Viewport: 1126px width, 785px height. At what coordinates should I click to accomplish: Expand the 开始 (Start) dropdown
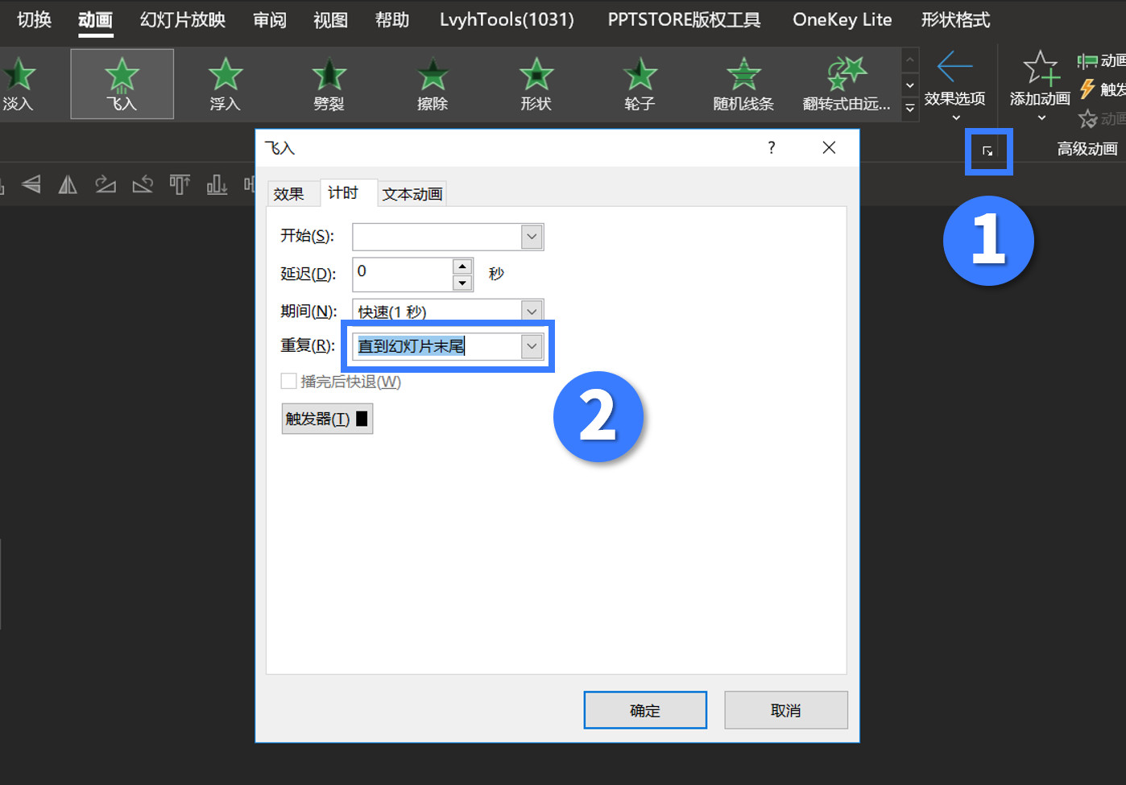(x=531, y=237)
